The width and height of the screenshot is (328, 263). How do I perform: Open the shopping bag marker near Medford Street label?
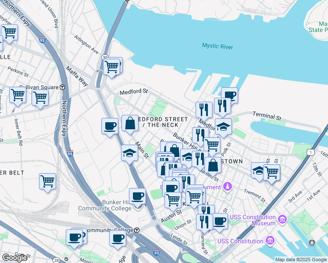(130, 125)
